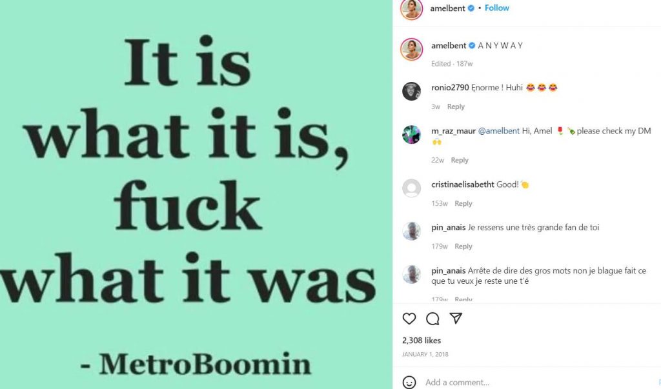The height and width of the screenshot is (389, 661).
Task: Open m_raz_maur profile avatar
Action: coord(411,134)
